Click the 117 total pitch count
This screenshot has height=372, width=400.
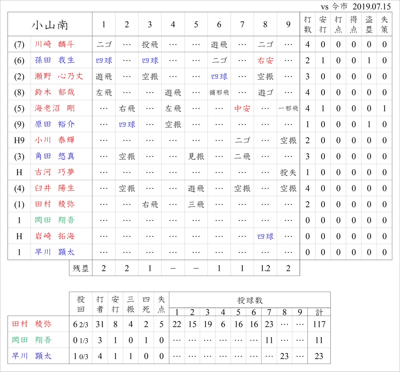click(319, 324)
